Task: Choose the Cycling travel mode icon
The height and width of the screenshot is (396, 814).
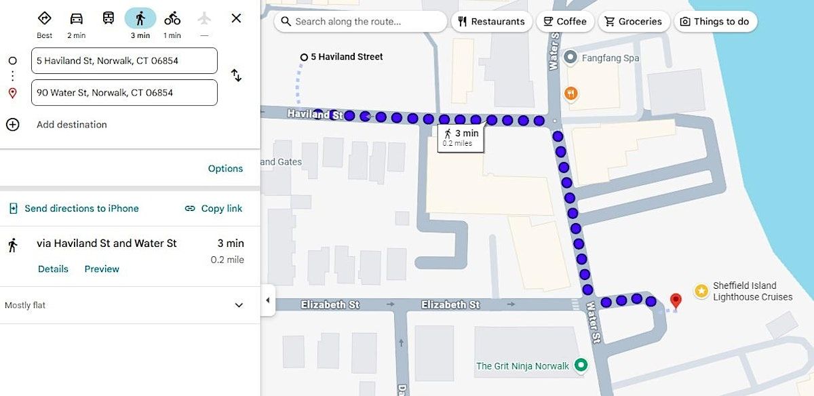Action: (172, 18)
